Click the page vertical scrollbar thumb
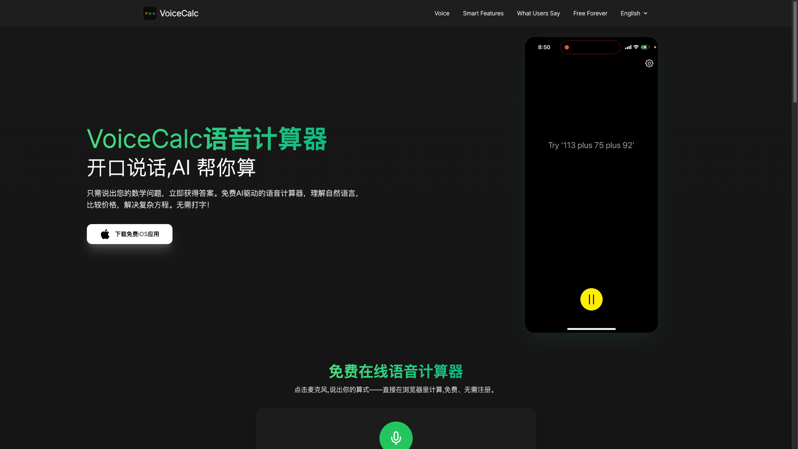The width and height of the screenshot is (798, 449). 795,52
